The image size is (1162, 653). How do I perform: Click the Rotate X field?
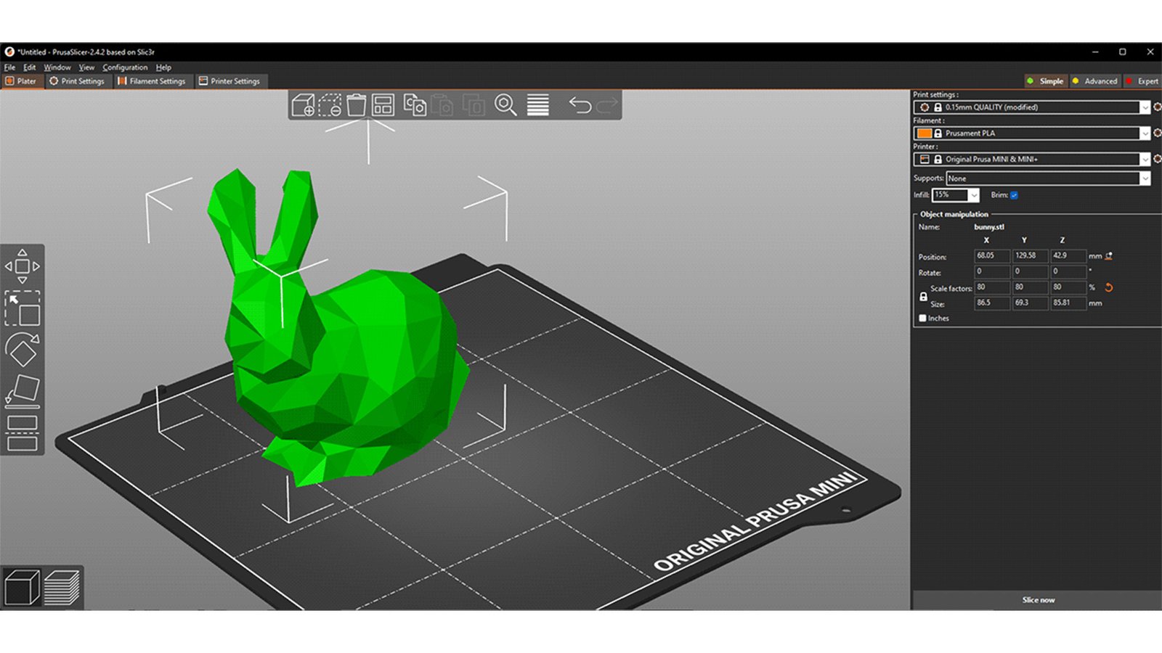(991, 271)
